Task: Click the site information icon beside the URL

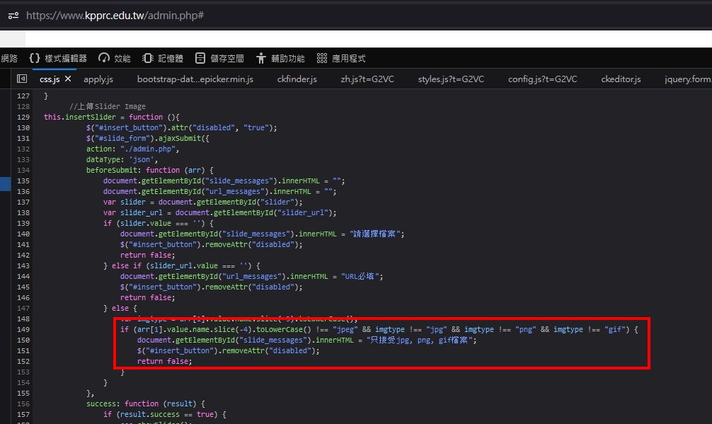Action: (x=13, y=16)
